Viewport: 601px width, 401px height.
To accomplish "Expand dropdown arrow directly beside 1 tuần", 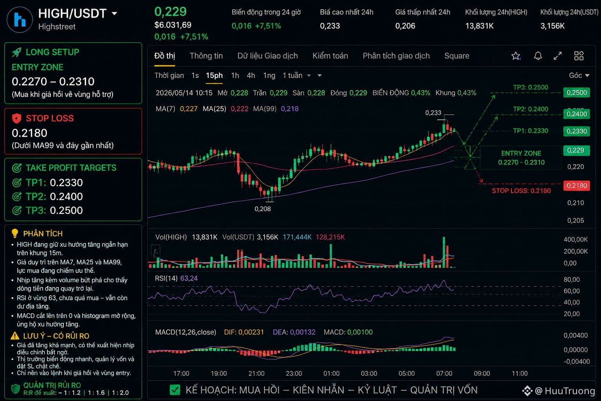I will pyautogui.click(x=309, y=76).
